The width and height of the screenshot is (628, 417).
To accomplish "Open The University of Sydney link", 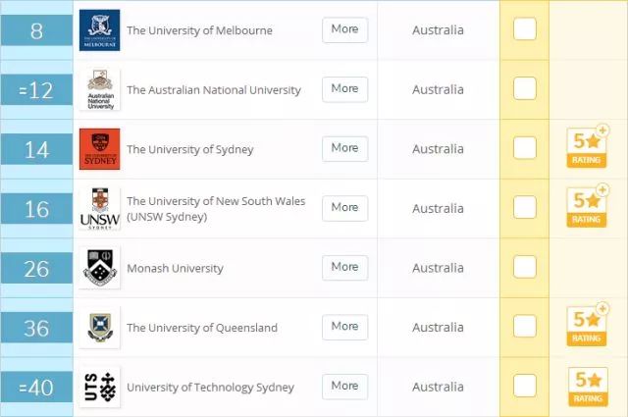I will 190,149.
